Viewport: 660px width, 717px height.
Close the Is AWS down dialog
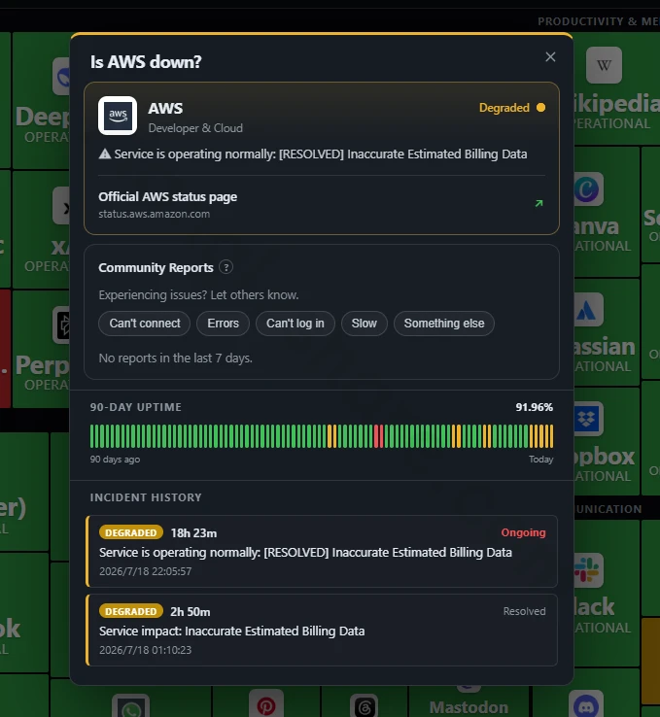550,57
